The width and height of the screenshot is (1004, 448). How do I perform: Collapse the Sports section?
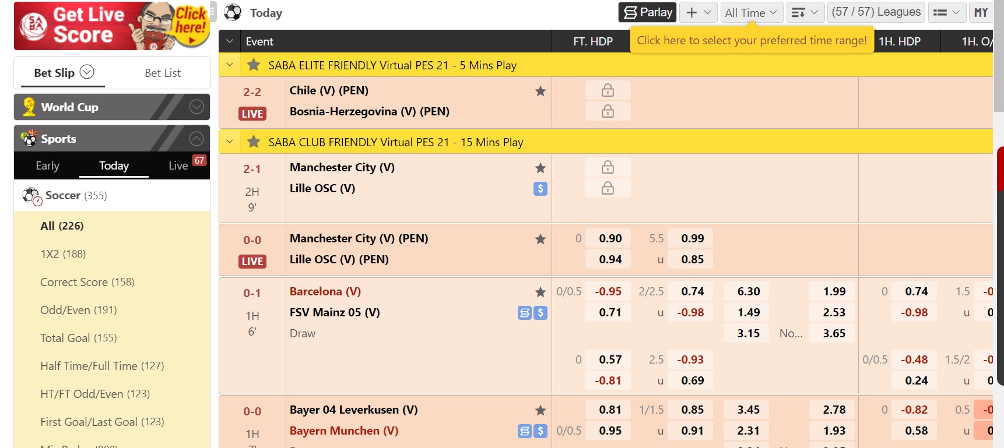click(x=196, y=139)
